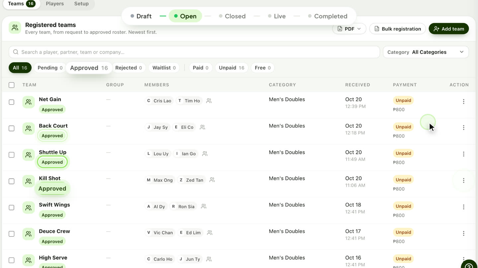The height and width of the screenshot is (268, 478).
Task: Check the Deuce Crew row checkbox
Action: [x=12, y=234]
